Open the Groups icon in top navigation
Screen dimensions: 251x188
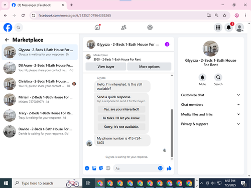coord(150,28)
